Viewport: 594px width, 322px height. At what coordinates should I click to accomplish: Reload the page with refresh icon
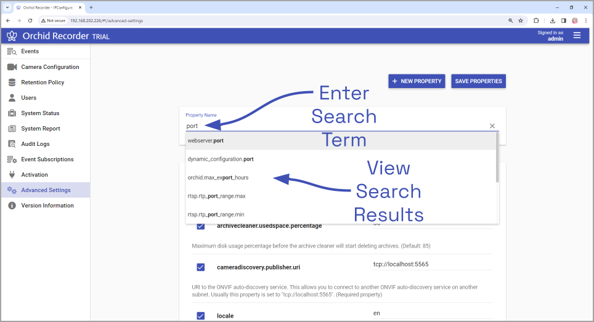(x=30, y=20)
